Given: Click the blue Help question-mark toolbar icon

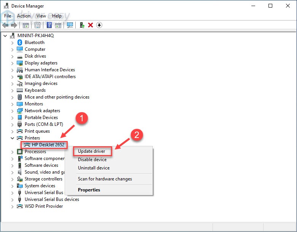Looking at the screenshot, I should pos(49,25).
